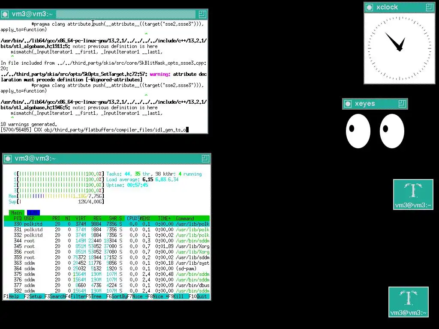The image size is (439, 329).
Task: Click the xeyes title label
Action: pyautogui.click(x=365, y=104)
